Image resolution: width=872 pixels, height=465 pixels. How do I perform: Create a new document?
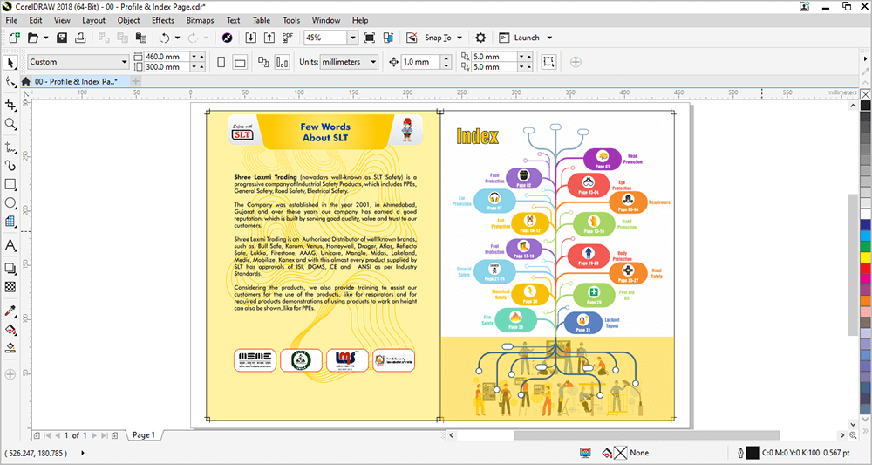click(x=15, y=38)
